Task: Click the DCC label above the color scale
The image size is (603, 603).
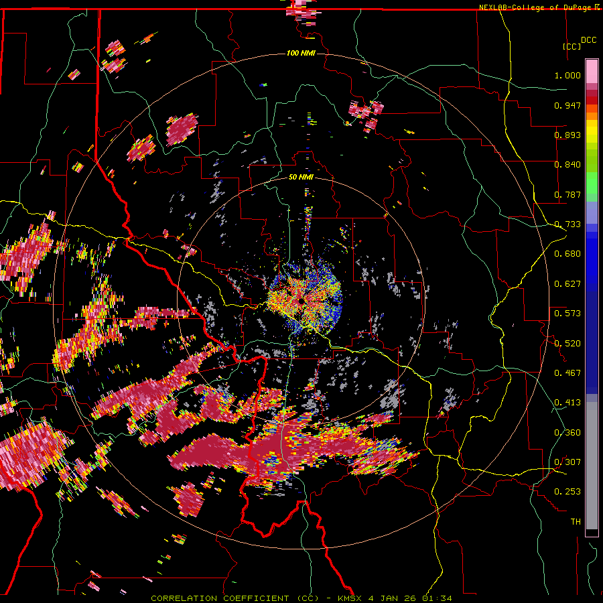Action: click(588, 40)
